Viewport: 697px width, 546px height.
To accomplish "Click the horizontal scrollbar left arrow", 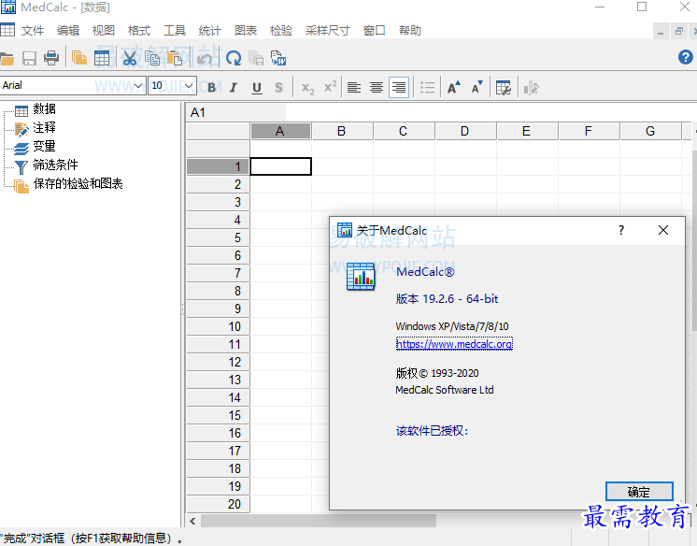I will (192, 521).
